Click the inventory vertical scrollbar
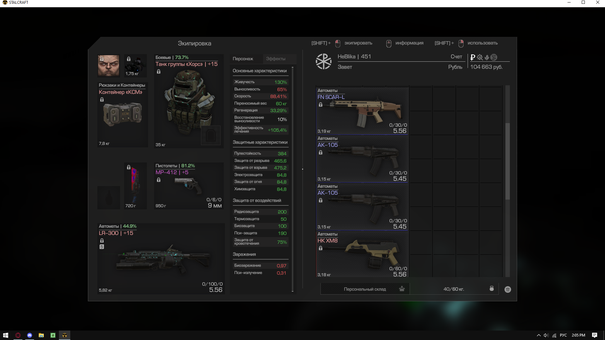This screenshot has width=605, height=340. [508, 161]
